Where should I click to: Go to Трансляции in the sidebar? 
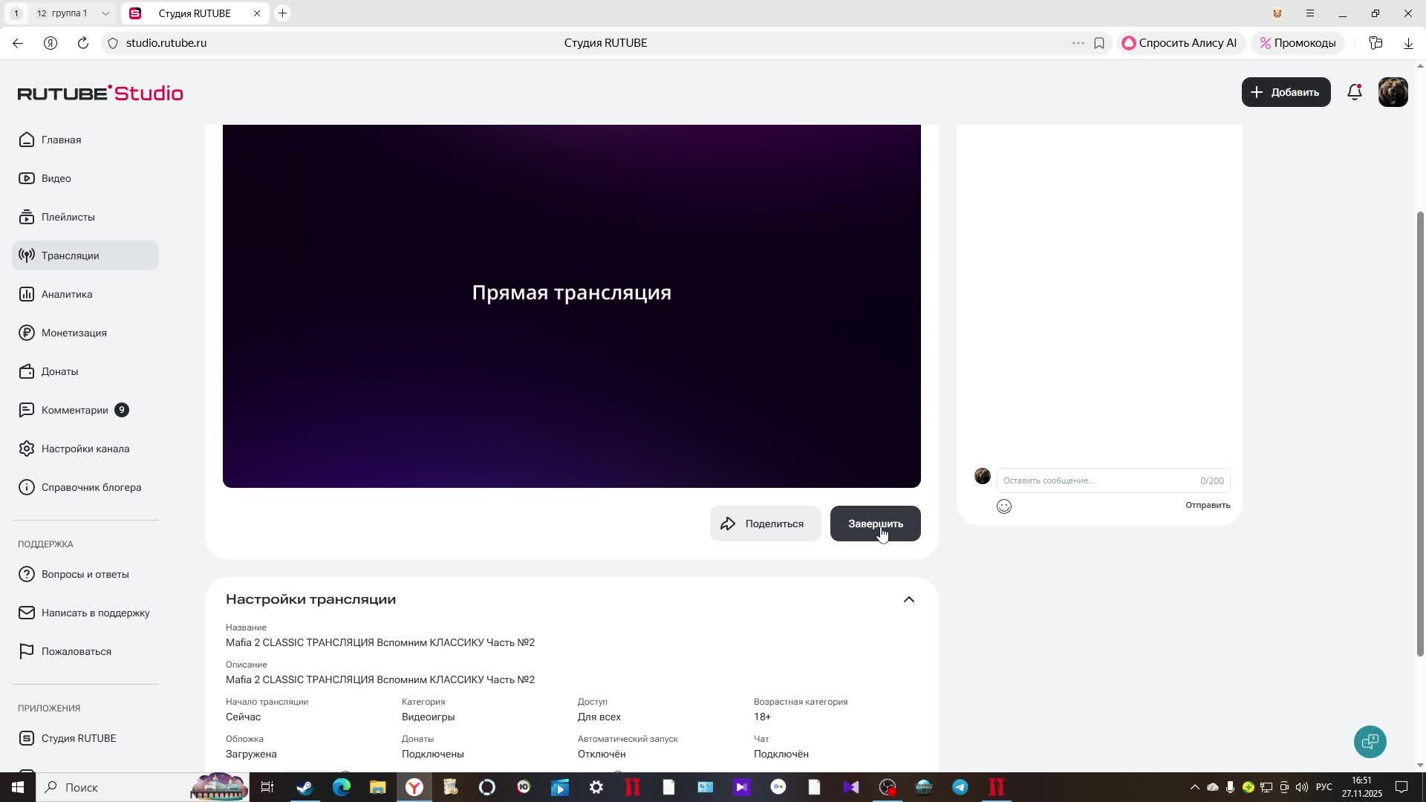(x=71, y=255)
